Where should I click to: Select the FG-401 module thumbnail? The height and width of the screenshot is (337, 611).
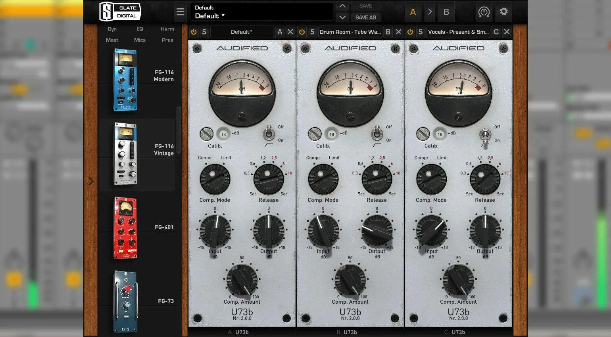(125, 228)
